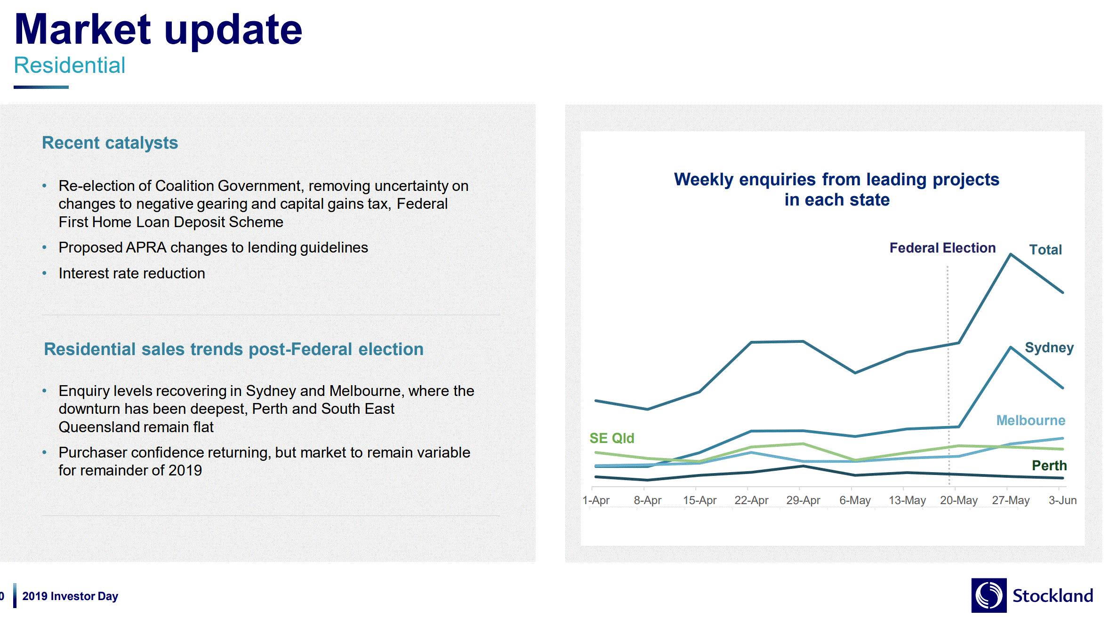Image resolution: width=1109 pixels, height=617 pixels.
Task: Click the 3-Jun axis date label
Action: pyautogui.click(x=1062, y=500)
